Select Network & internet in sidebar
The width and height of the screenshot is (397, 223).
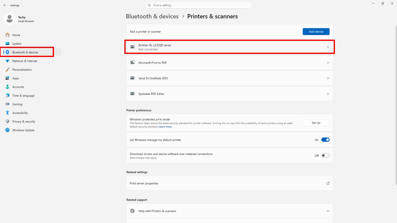tap(25, 61)
